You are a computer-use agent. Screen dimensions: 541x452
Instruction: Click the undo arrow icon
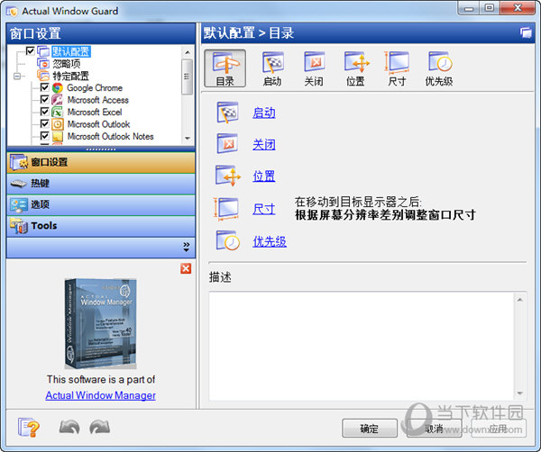click(69, 427)
